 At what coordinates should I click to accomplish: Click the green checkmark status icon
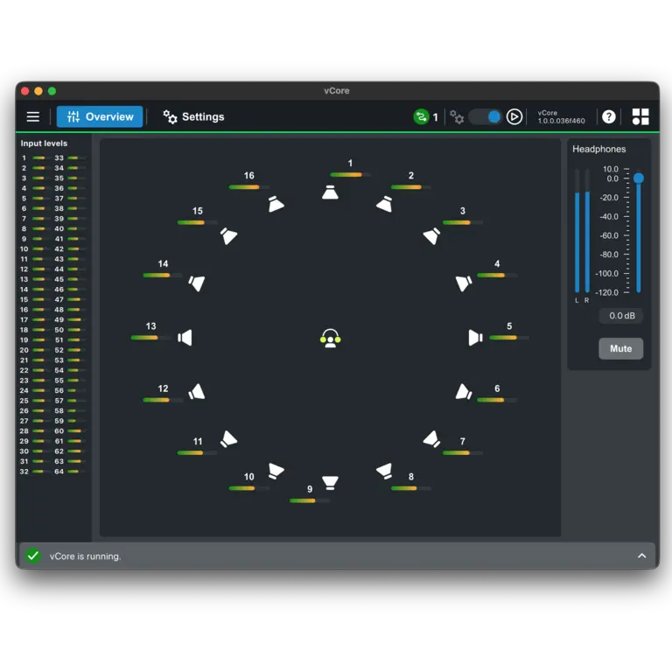[x=33, y=556]
